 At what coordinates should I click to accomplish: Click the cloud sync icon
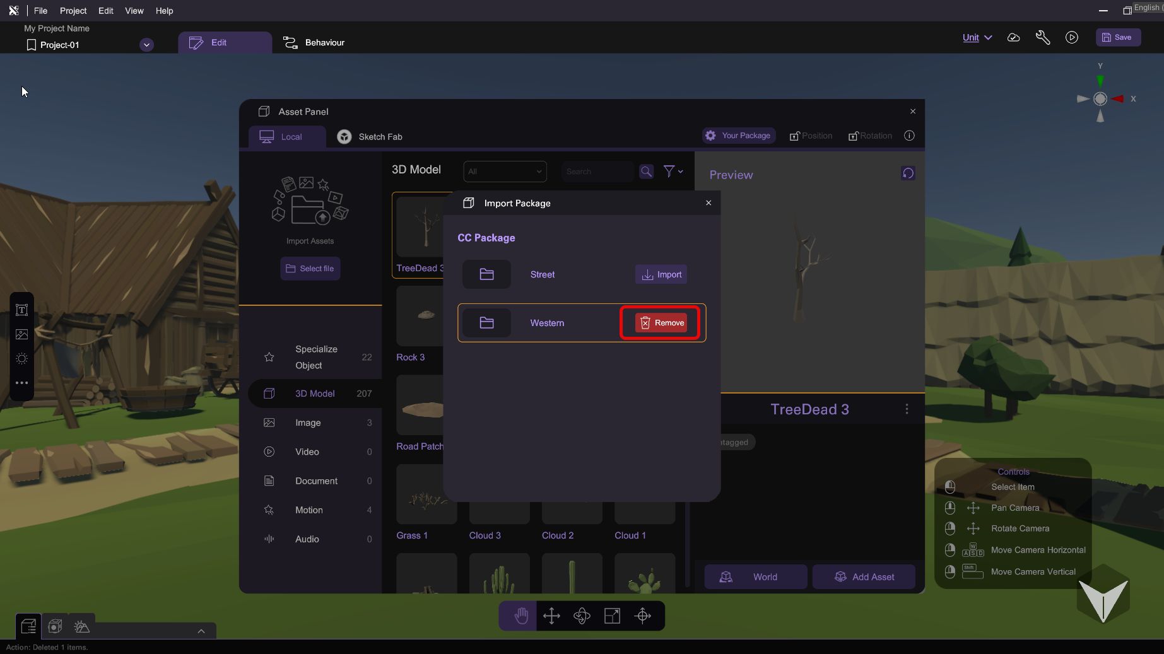1013,37
